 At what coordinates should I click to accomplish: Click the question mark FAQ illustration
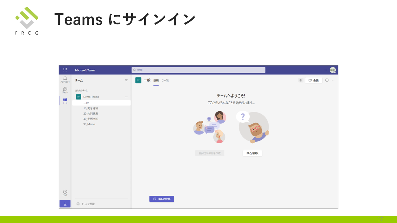tap(252, 127)
